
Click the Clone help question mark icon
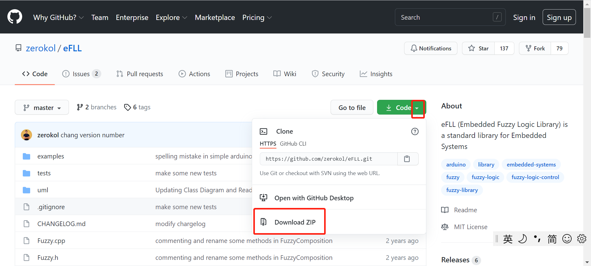coord(415,131)
